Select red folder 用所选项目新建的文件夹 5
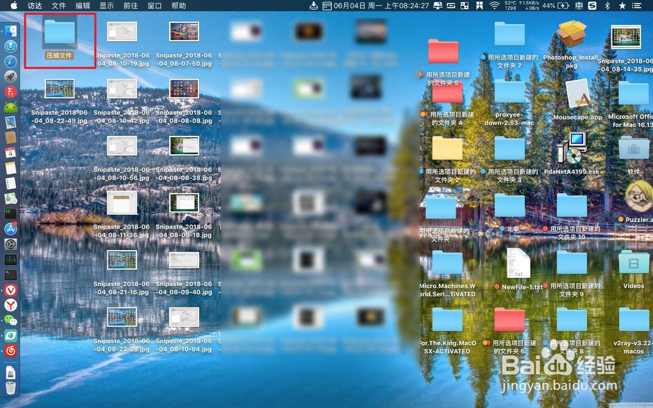 [443, 51]
